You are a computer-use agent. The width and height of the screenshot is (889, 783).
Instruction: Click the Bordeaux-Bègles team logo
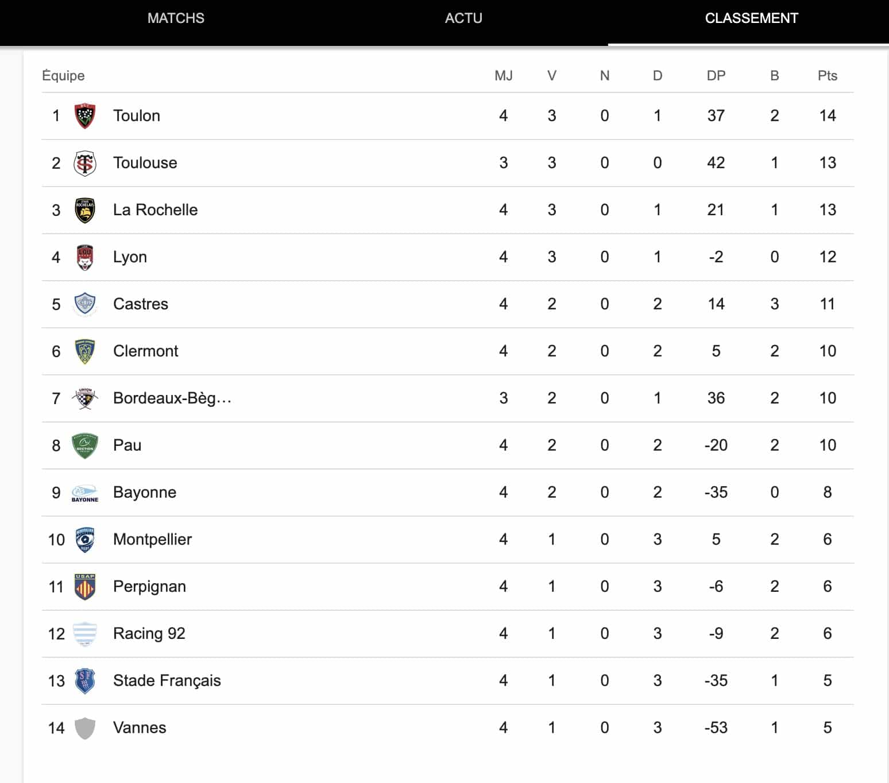(x=85, y=398)
